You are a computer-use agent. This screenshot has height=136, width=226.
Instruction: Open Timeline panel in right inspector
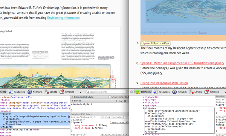pos(212,92)
